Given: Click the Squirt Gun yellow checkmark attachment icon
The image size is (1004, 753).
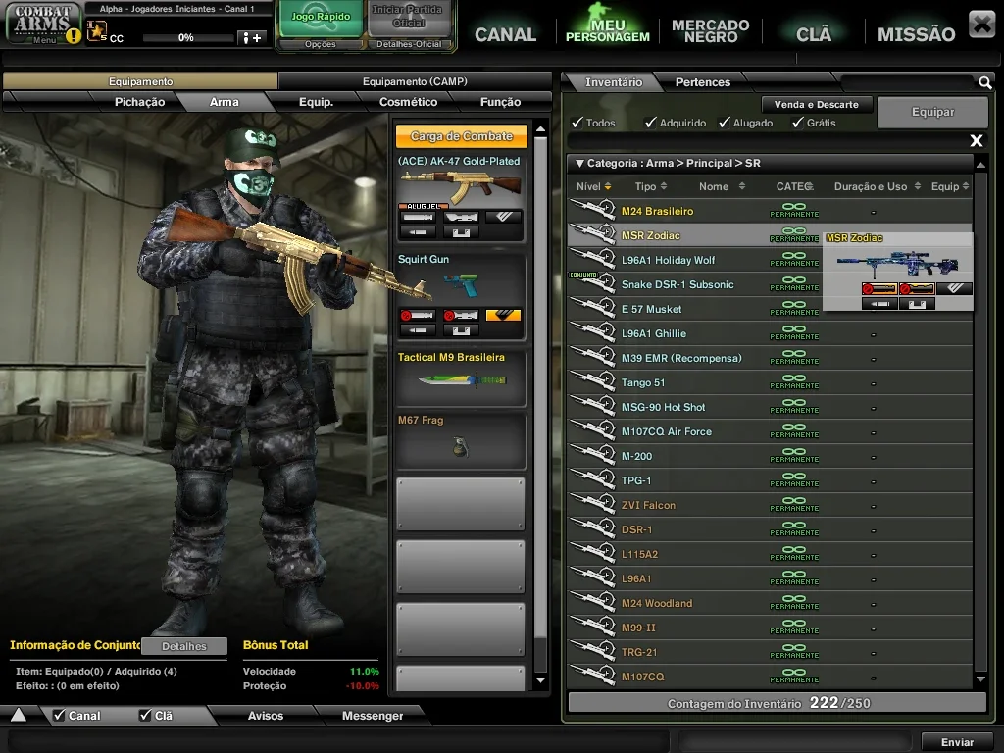Looking at the screenshot, I should coord(503,315).
